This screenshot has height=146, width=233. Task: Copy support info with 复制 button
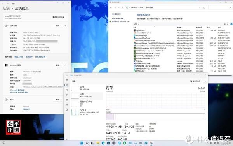(57, 100)
